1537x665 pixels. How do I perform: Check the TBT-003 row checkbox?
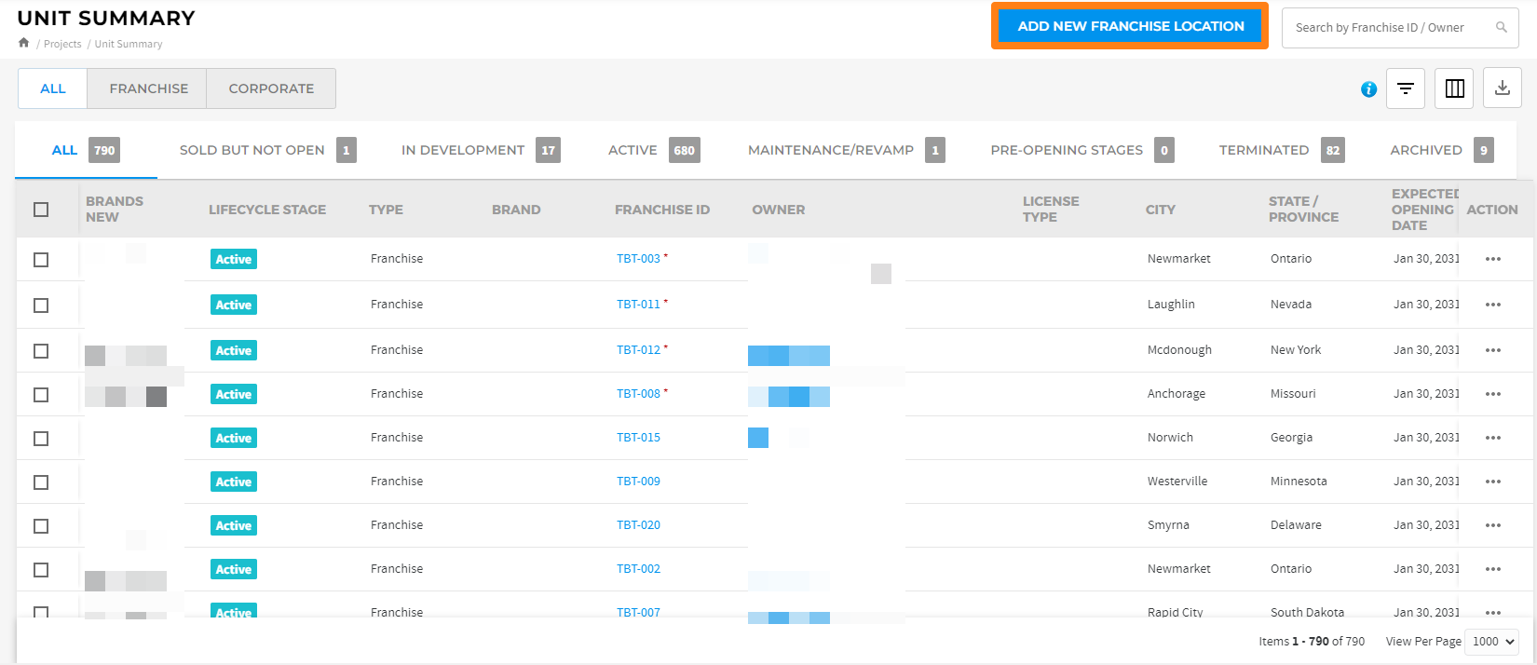tap(41, 260)
